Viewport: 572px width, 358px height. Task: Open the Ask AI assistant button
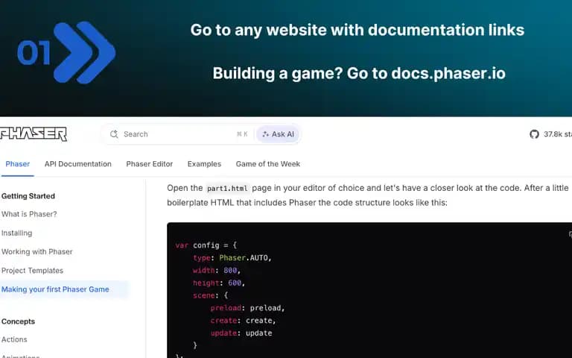pos(278,134)
